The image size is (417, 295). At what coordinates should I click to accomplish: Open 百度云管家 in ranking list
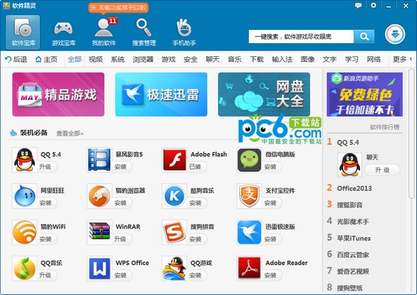352,255
